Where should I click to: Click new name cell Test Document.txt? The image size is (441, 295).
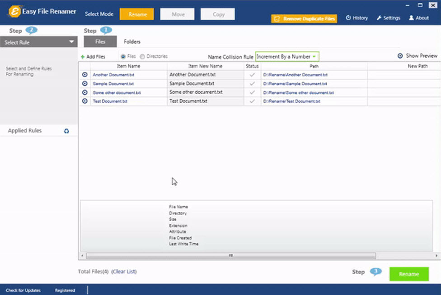[x=205, y=101]
